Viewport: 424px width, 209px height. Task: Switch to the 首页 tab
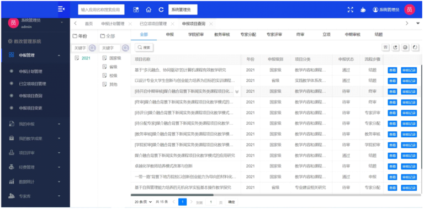point(89,24)
